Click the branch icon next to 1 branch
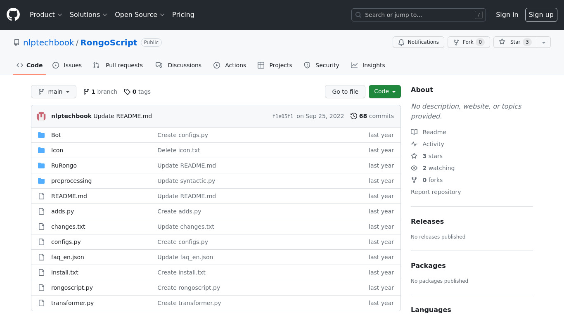 86,92
